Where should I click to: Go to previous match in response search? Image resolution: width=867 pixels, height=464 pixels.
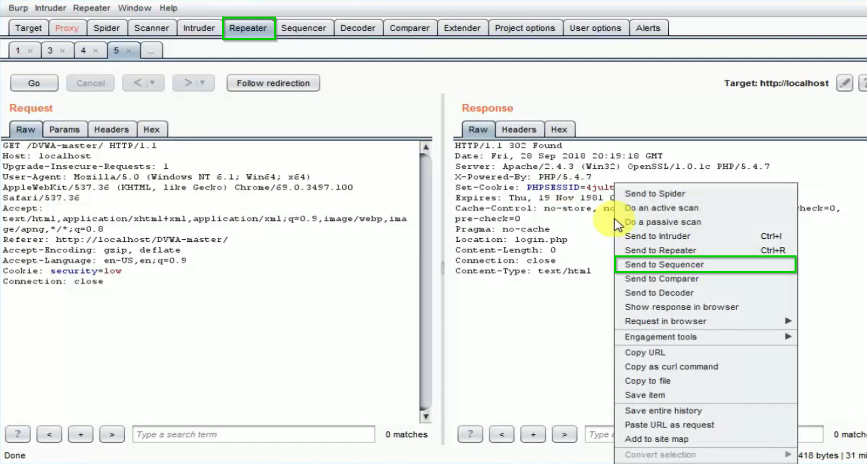click(501, 434)
